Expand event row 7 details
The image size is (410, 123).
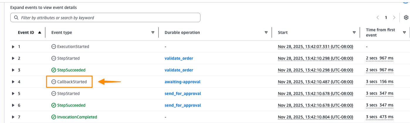(13, 117)
